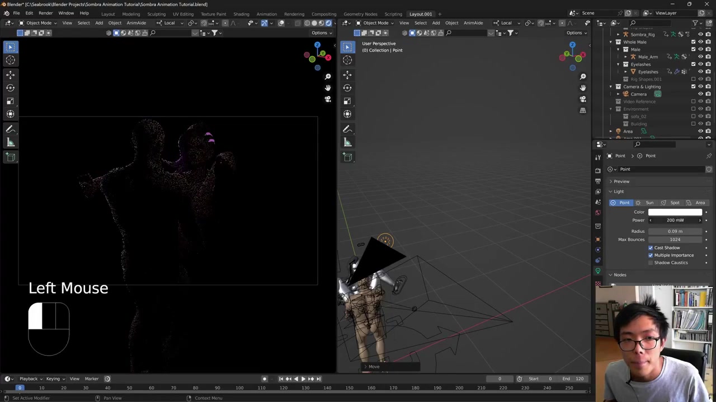
Task: Expand the Preview panel
Action: click(x=621, y=181)
